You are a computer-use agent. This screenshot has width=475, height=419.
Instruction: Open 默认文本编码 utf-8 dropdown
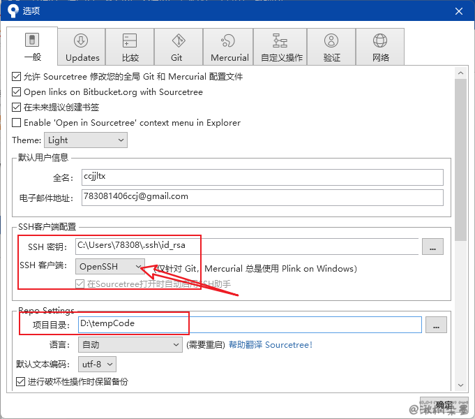coord(96,364)
